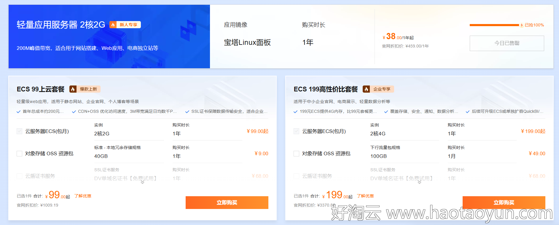Click 立即购买 in the ECS 99 card
This screenshot has width=559, height=225.
pos(227,202)
